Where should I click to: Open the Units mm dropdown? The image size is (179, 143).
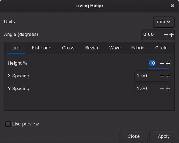(164, 22)
